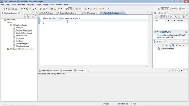Viewport: 189px width, 106px height.
Task: Click the New Java Package icon
Action: [40, 9]
